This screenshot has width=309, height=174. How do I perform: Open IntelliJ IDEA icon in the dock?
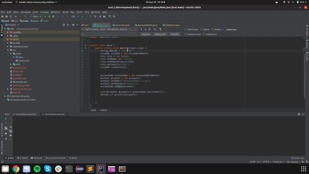coord(101,169)
